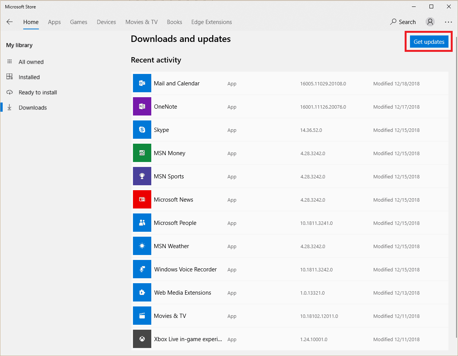
Task: Click version 14.36.52.0 text
Action: [x=311, y=130]
